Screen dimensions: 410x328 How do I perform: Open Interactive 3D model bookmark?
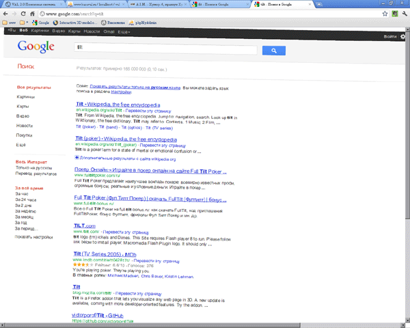75,23
